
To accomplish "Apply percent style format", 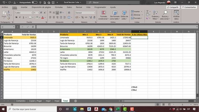I will click(x=82, y=17).
